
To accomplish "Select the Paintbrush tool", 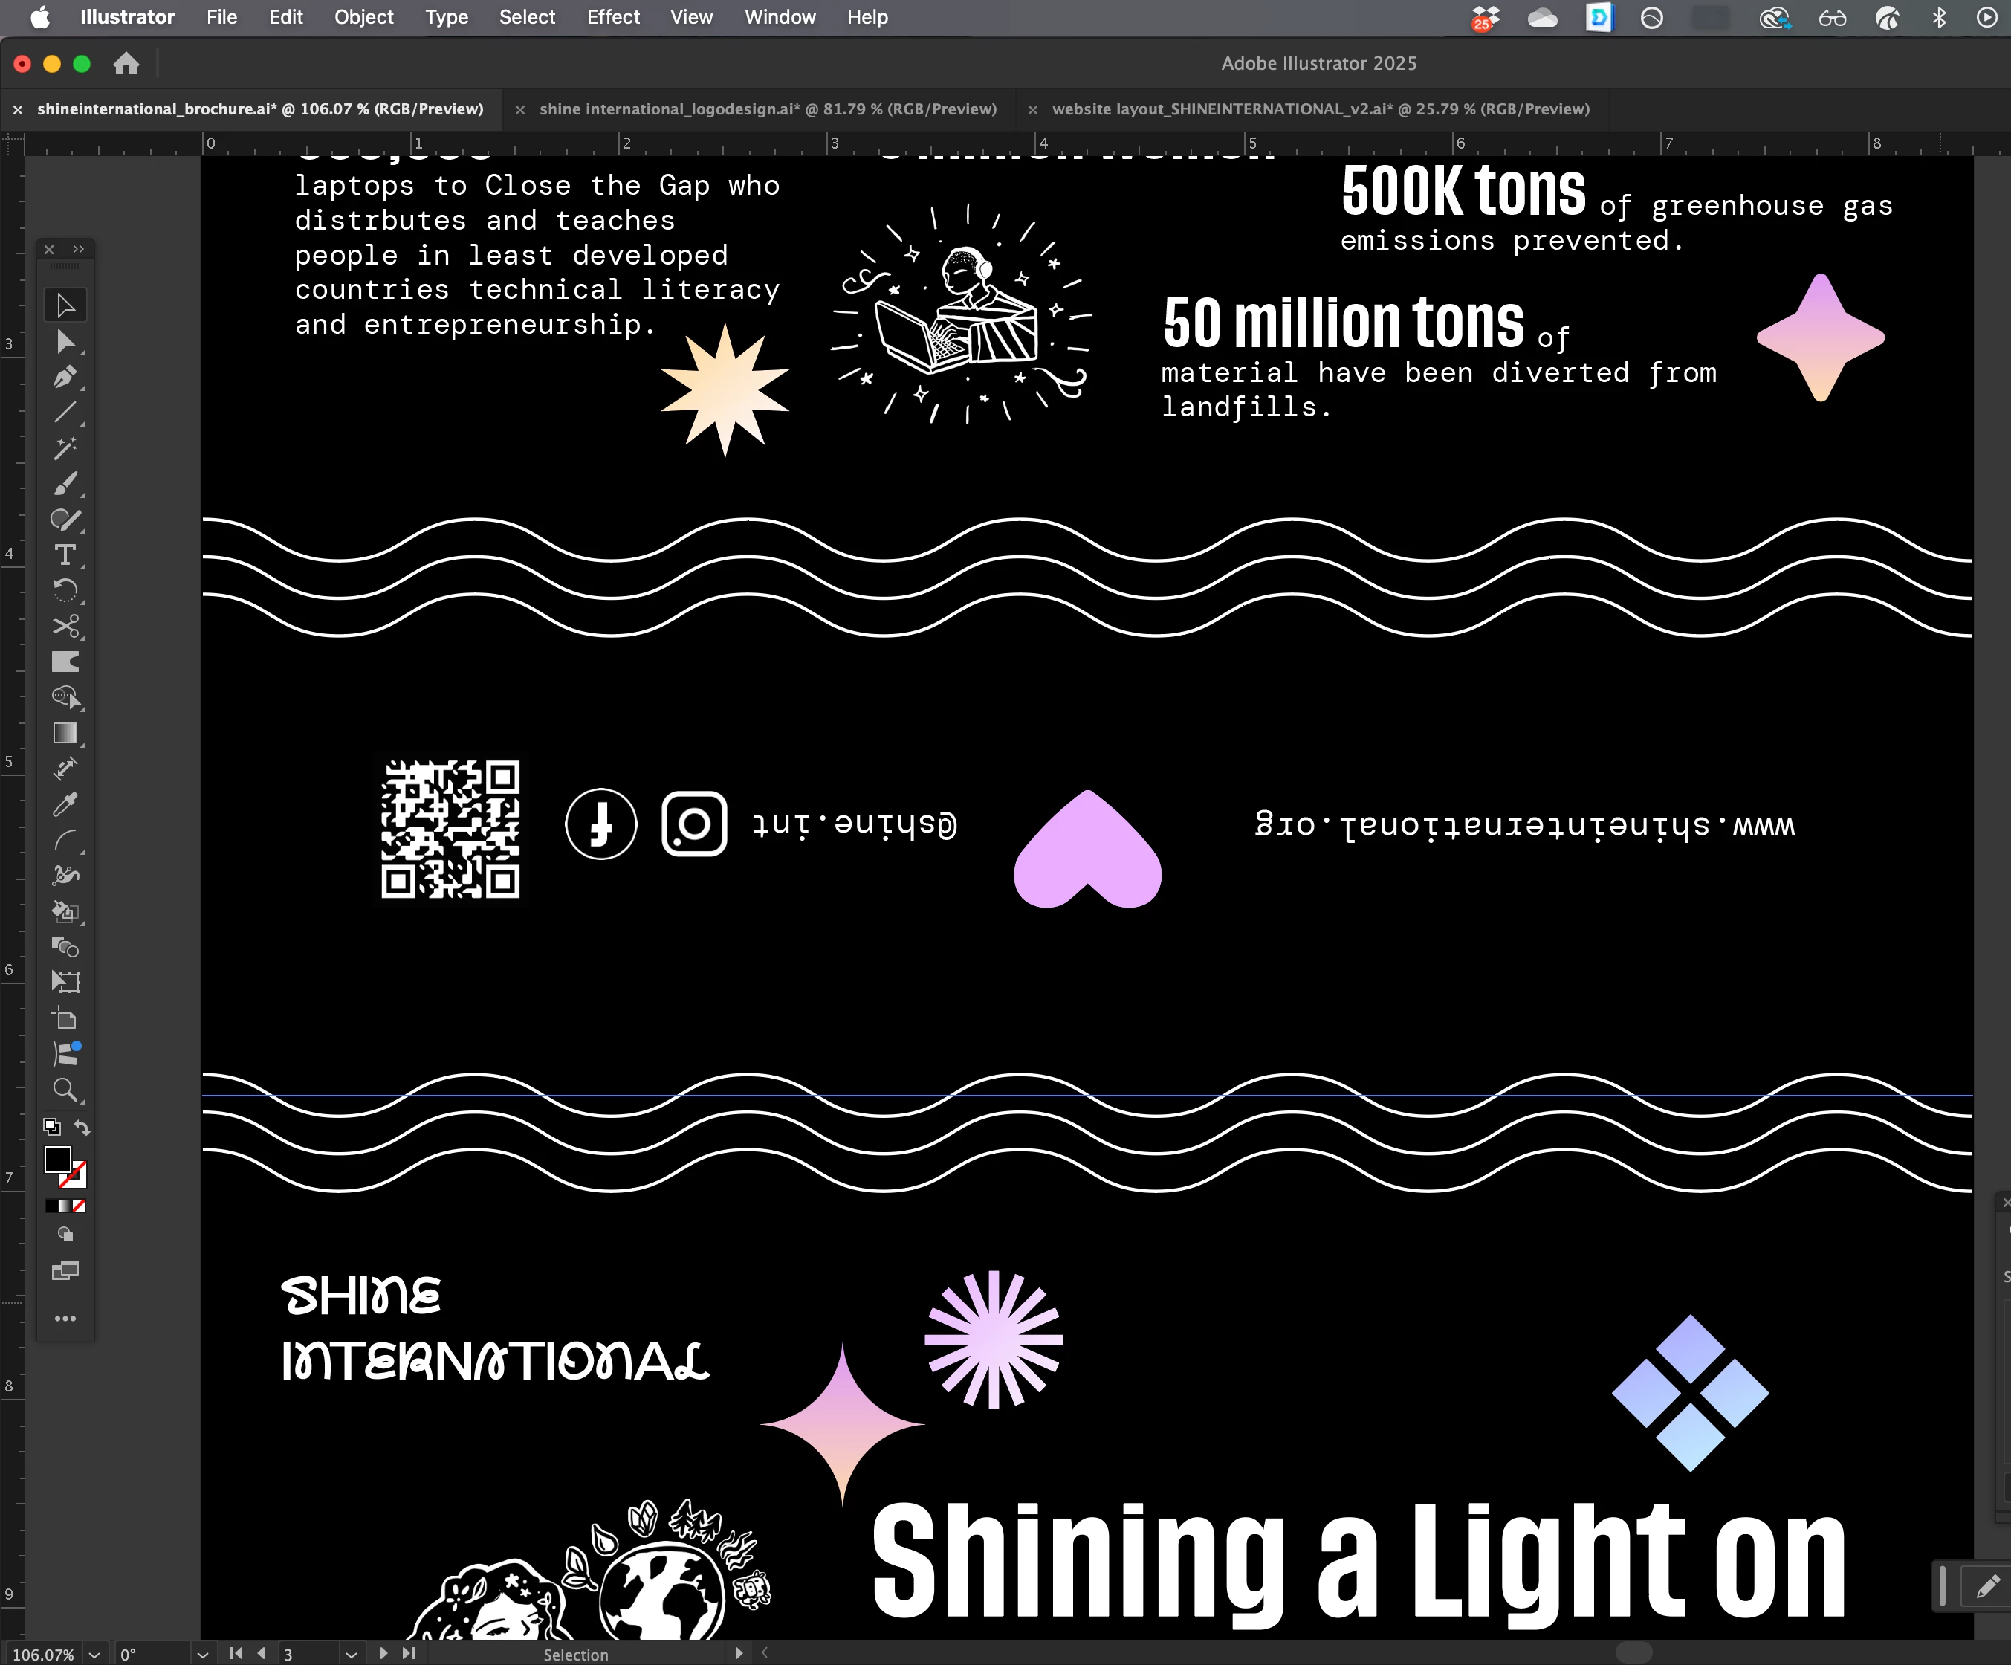I will [x=65, y=484].
